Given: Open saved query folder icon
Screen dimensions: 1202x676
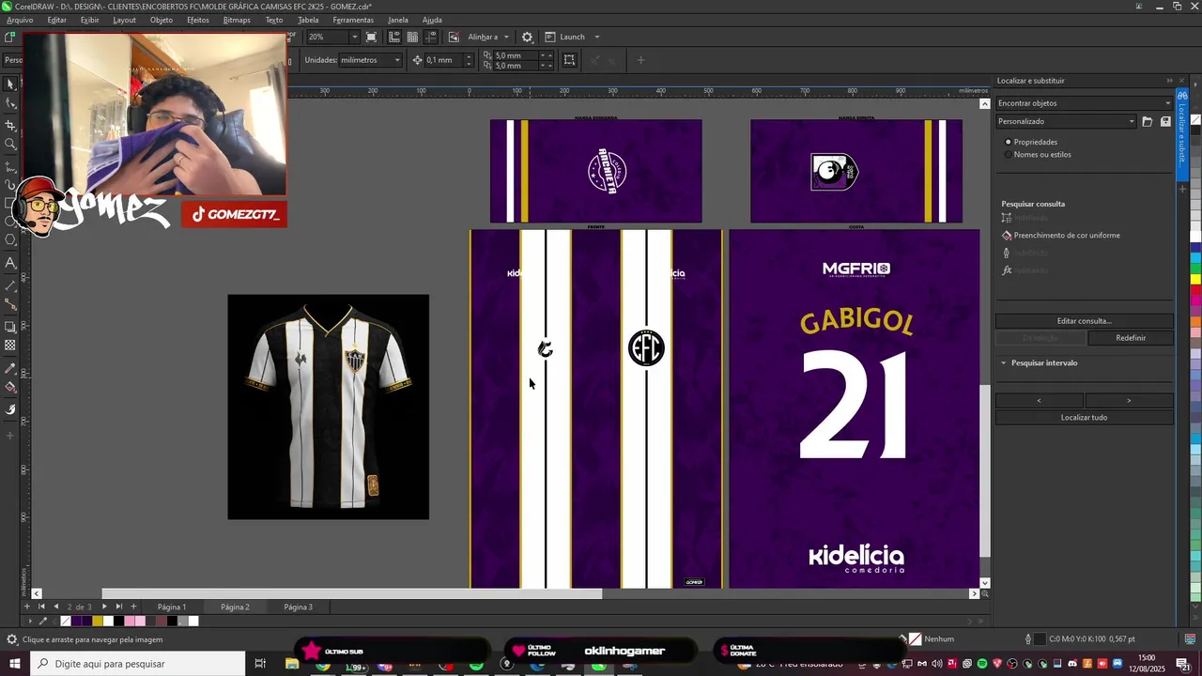Looking at the screenshot, I should coord(1147,121).
